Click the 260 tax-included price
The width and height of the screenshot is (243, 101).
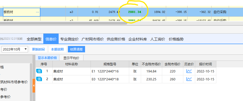[172, 79]
